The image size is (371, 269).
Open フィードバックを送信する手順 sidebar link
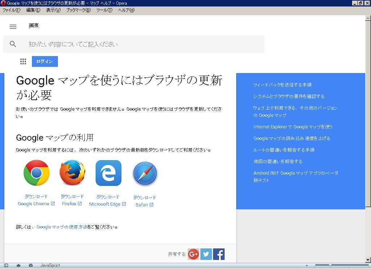[x=282, y=85]
